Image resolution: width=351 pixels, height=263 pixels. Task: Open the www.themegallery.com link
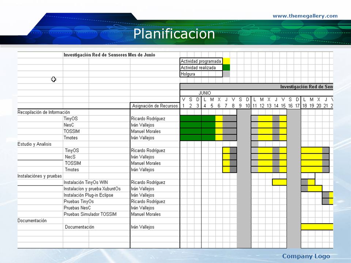[x=305, y=16]
